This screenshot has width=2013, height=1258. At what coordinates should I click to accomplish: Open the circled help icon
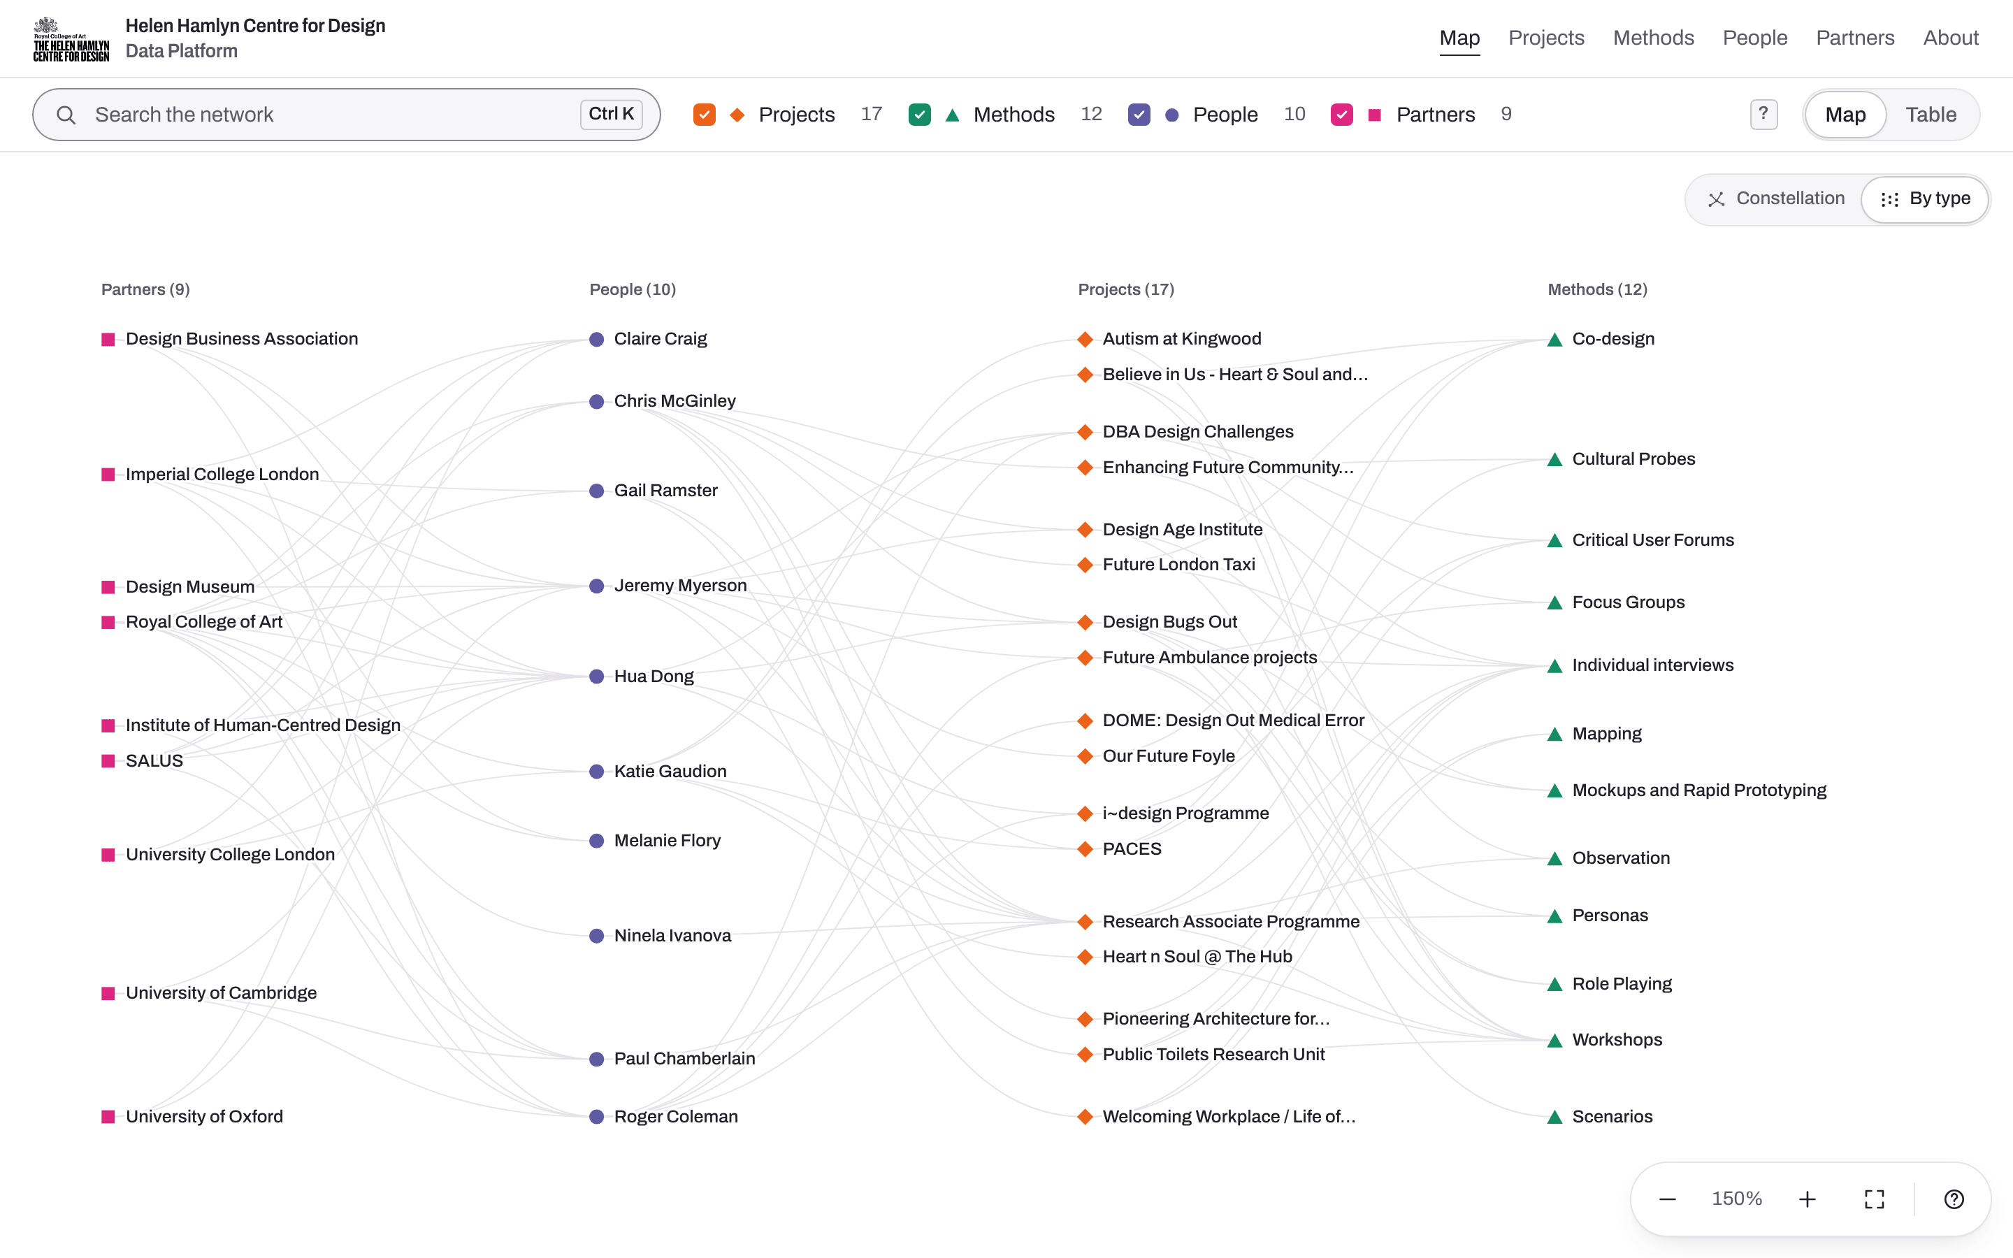pos(1954,1199)
